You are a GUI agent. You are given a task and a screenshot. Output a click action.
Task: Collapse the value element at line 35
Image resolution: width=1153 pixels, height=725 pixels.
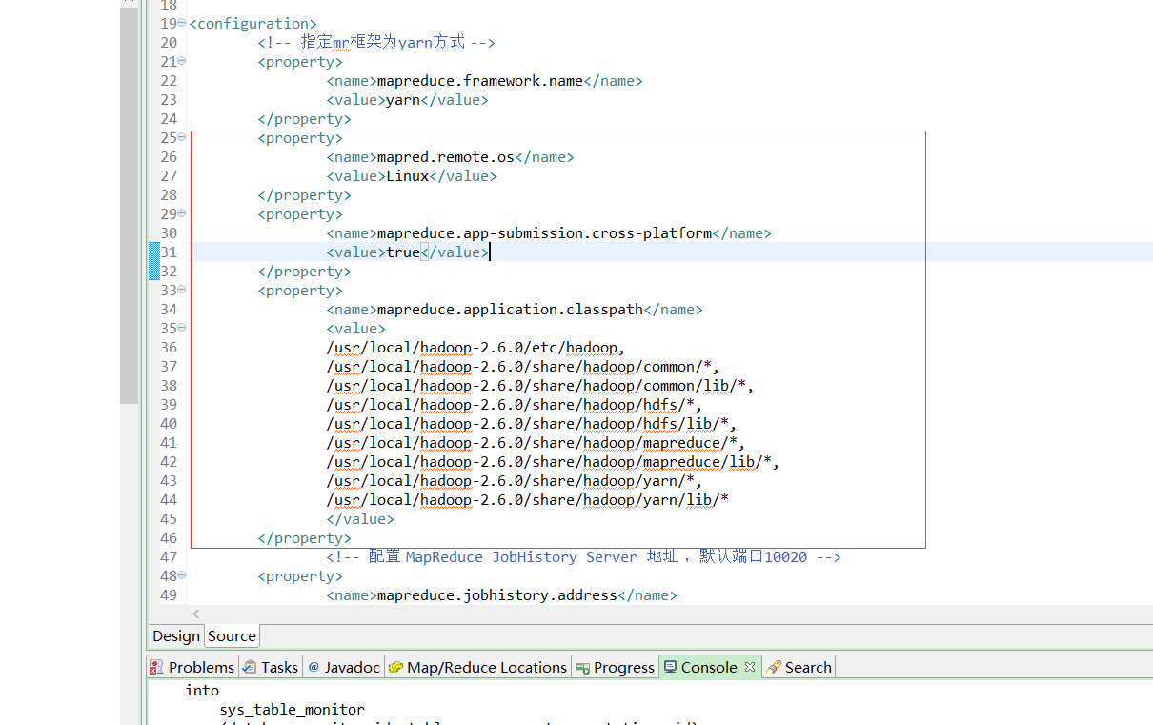point(182,328)
